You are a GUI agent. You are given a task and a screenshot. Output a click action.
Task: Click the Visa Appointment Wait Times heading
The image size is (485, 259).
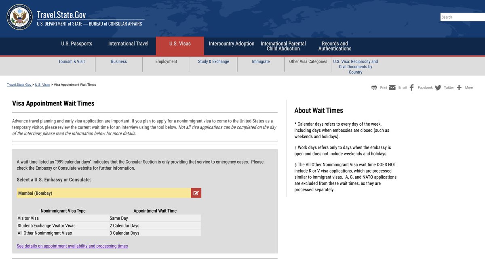53,103
